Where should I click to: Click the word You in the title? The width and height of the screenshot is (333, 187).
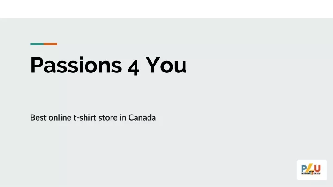(166, 65)
